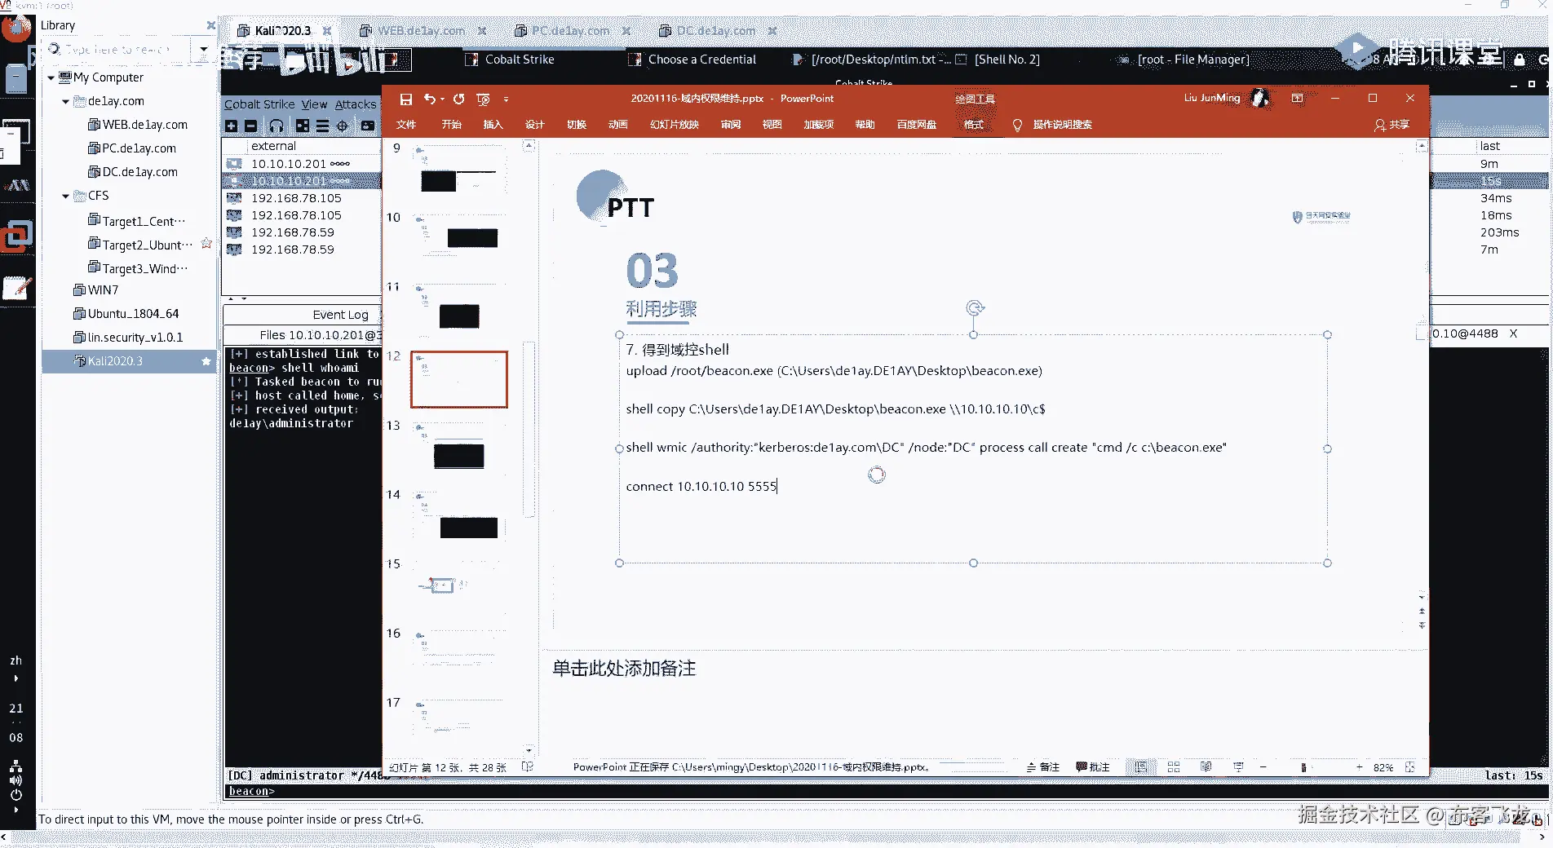Open the Attacks menu in Cobalt Strike
The height and width of the screenshot is (848, 1553).
(356, 104)
